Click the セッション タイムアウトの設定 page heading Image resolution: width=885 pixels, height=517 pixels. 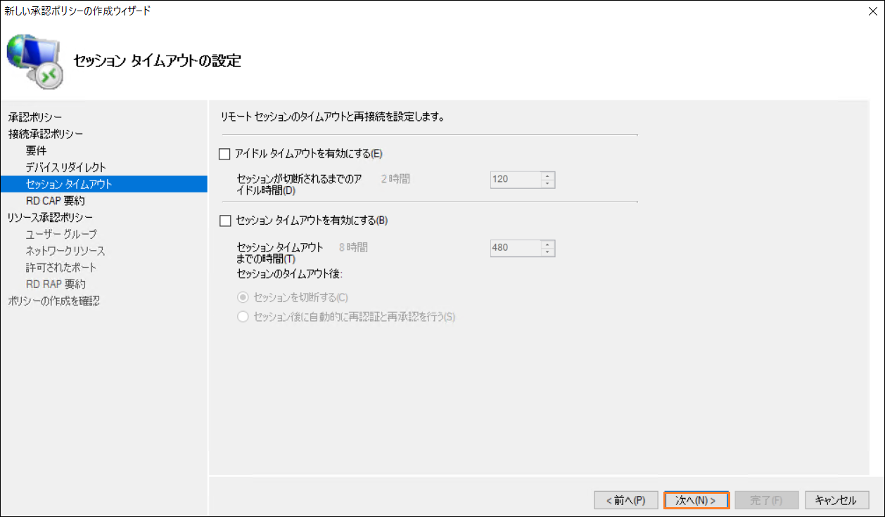[157, 61]
